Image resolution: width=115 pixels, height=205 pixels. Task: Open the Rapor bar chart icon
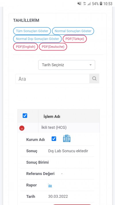[x=50, y=185]
